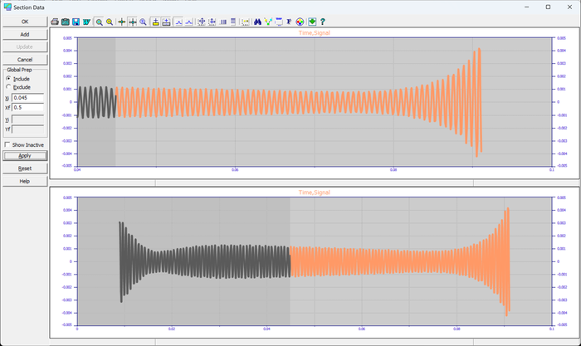Click the second blue peak curve icon
The height and width of the screenshot is (346, 581).
pyautogui.click(x=189, y=22)
